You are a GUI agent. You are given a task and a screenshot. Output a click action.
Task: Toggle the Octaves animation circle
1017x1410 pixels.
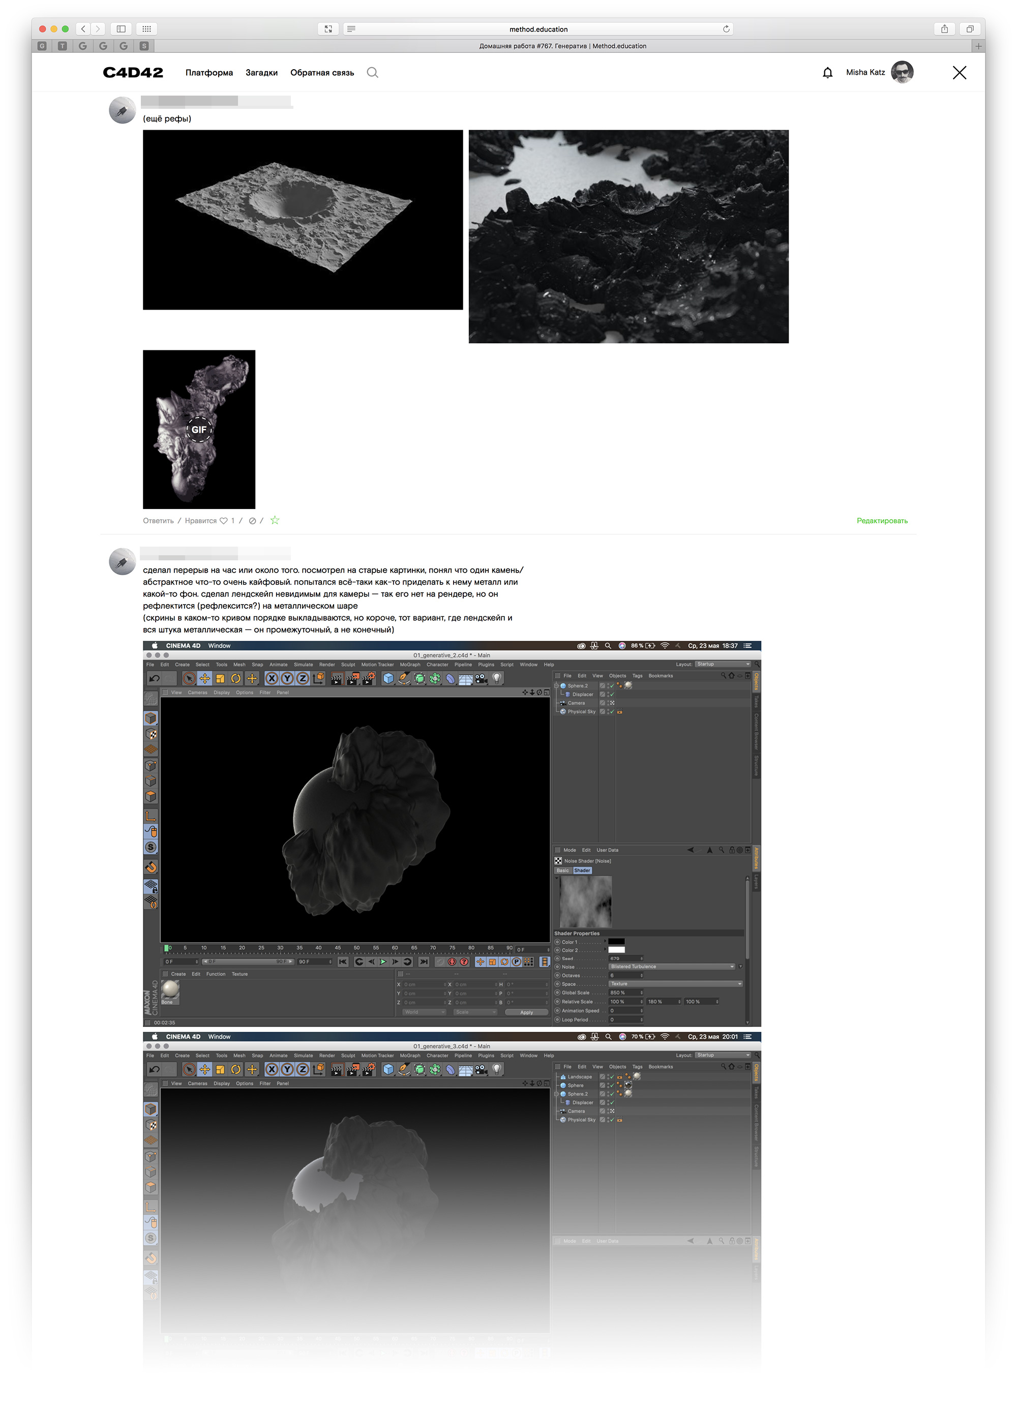(x=558, y=975)
